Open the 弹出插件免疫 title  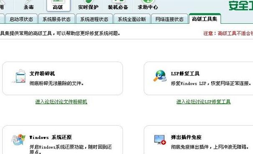pos(186,137)
